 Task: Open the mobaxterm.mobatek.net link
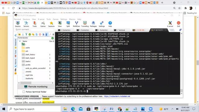point(117,96)
